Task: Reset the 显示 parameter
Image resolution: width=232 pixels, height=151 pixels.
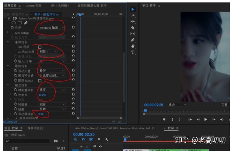Action: pyautogui.click(x=73, y=27)
